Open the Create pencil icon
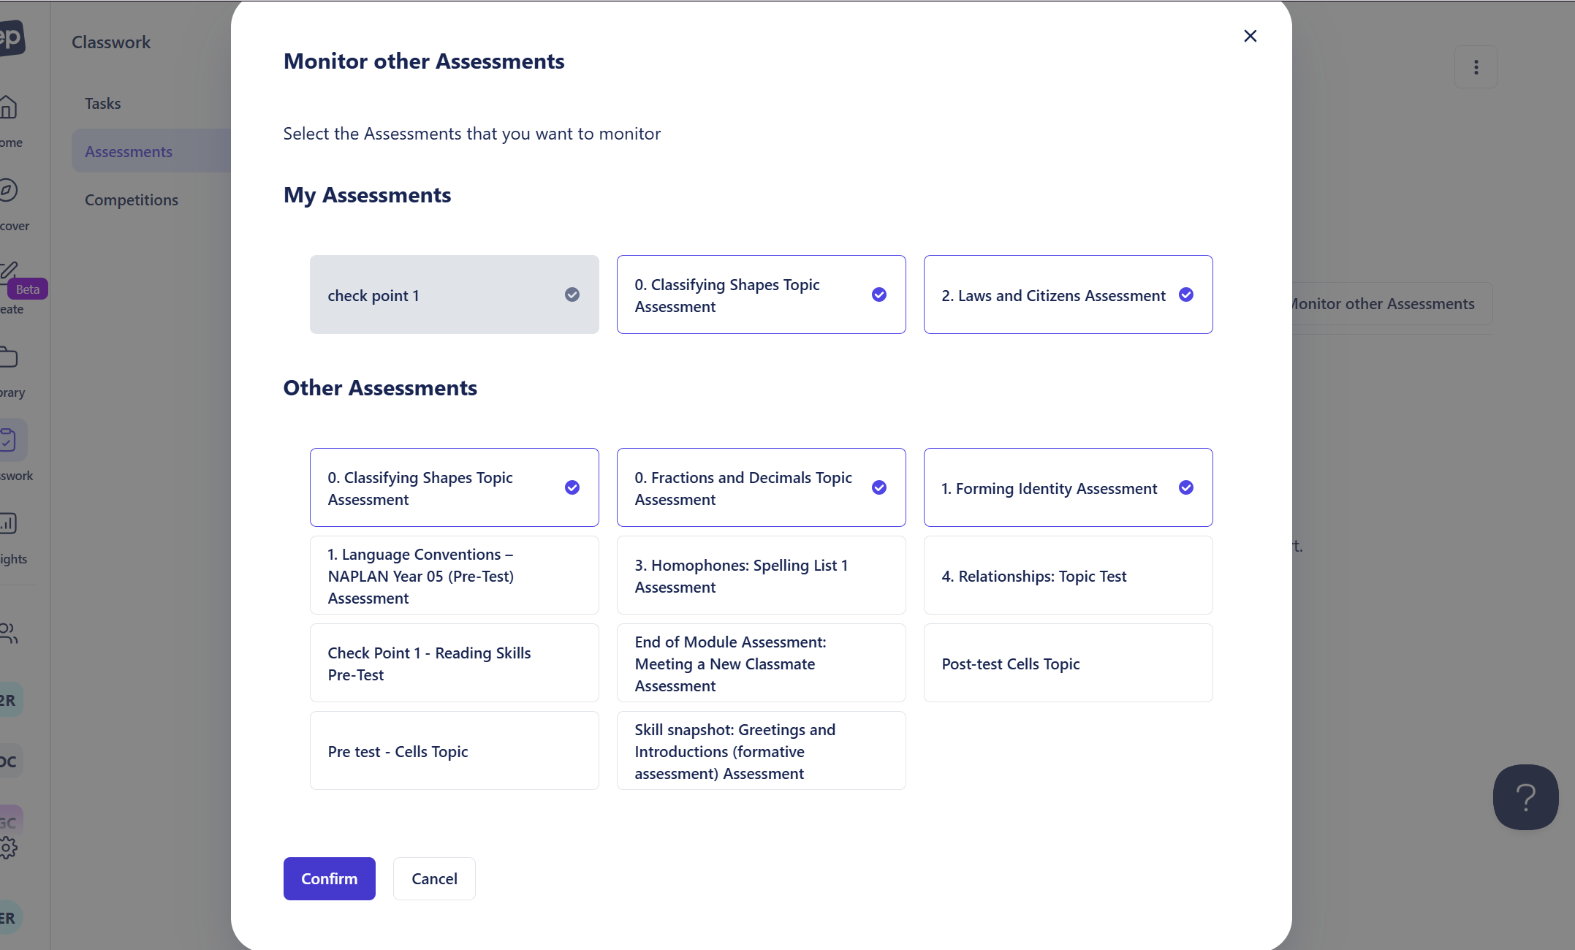 (9, 272)
